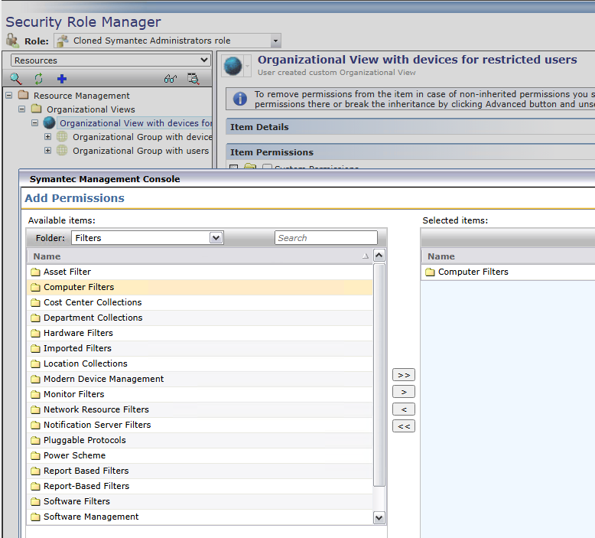The image size is (595, 538).
Task: Click the Asset Filter folder icon
Action: [x=35, y=272]
